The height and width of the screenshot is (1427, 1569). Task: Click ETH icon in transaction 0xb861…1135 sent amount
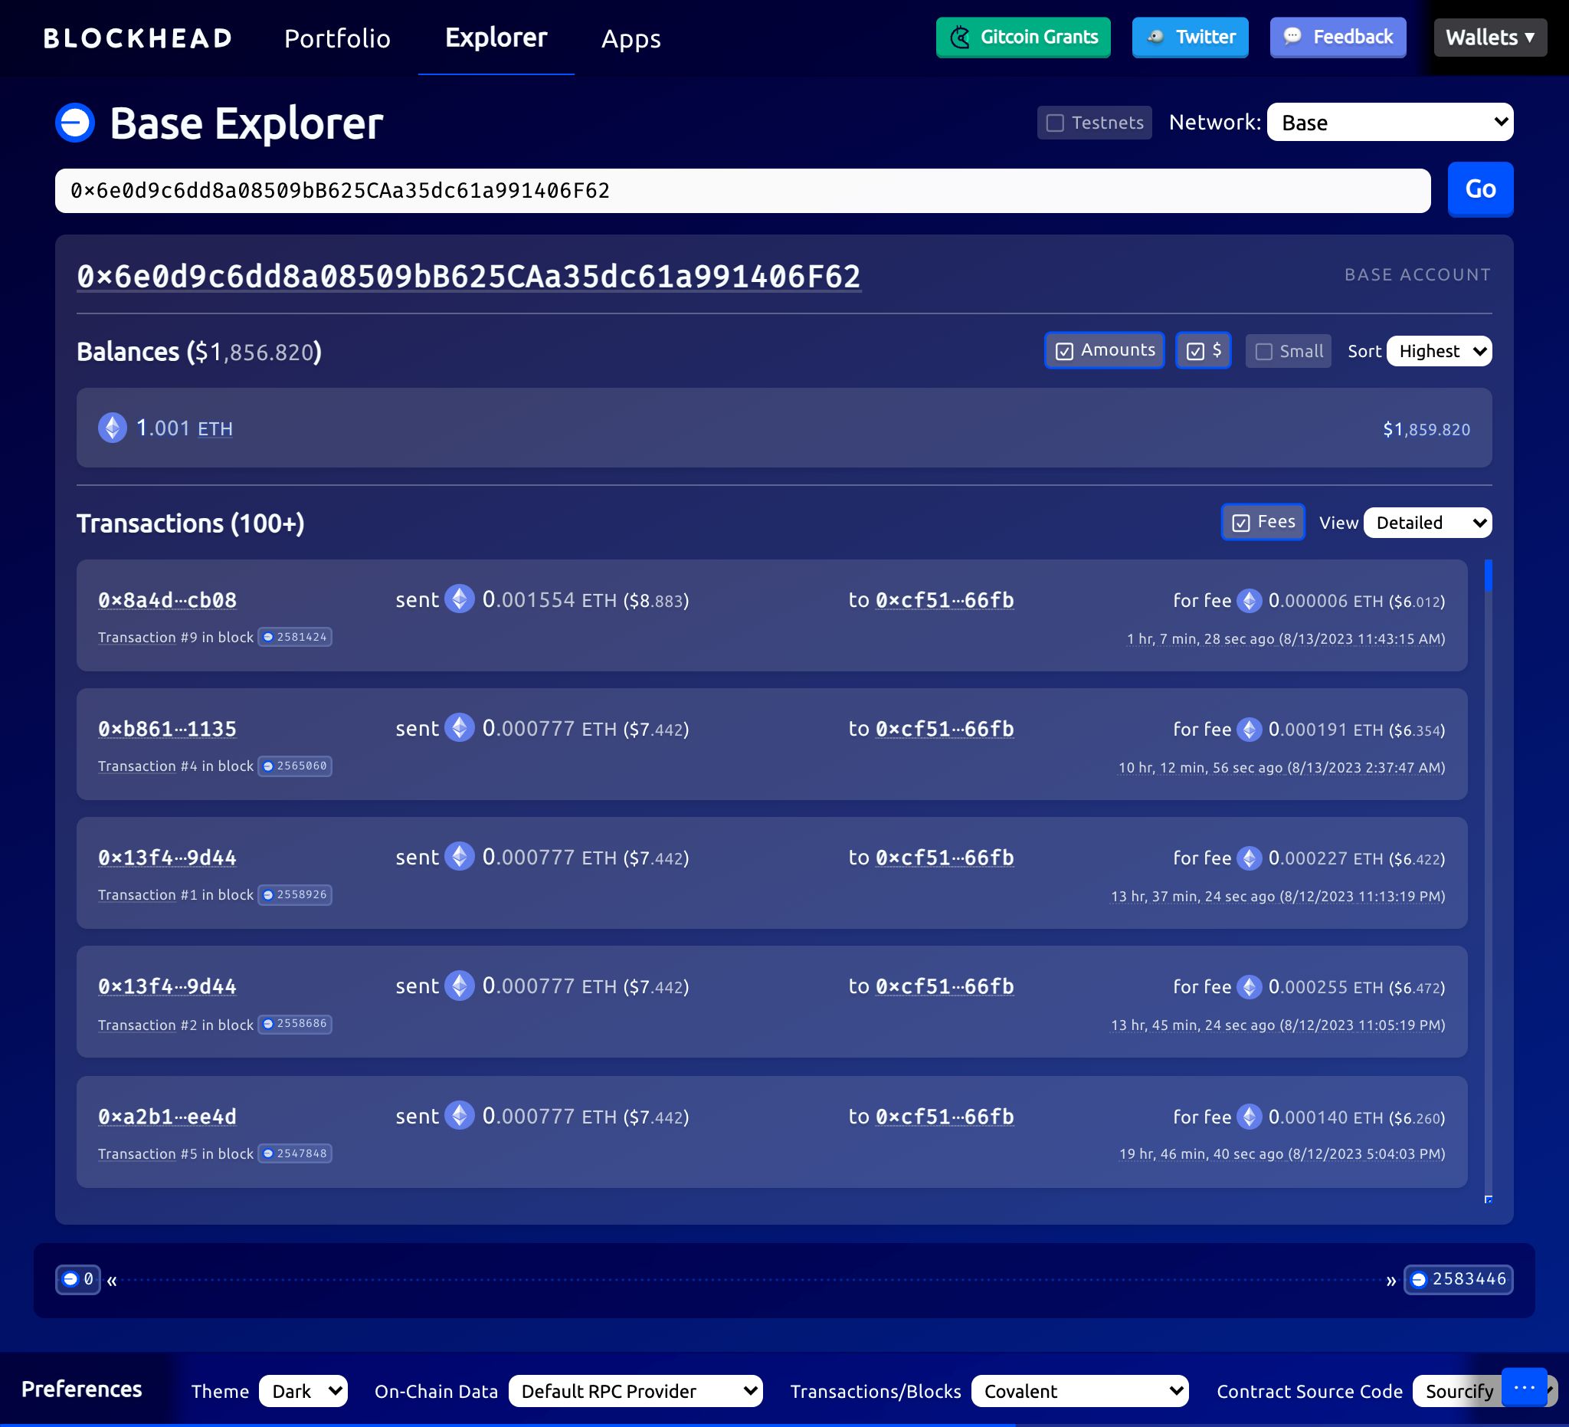(459, 727)
